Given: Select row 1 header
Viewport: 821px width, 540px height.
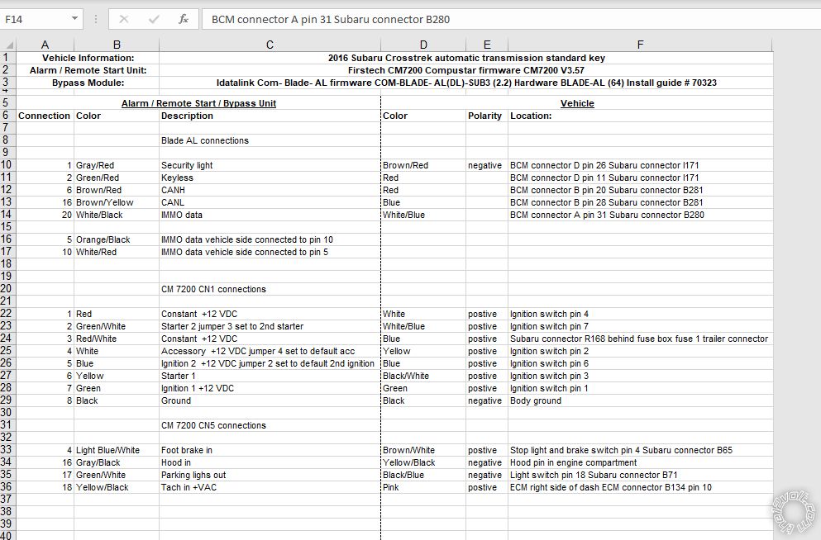Looking at the screenshot, I should tap(7, 58).
